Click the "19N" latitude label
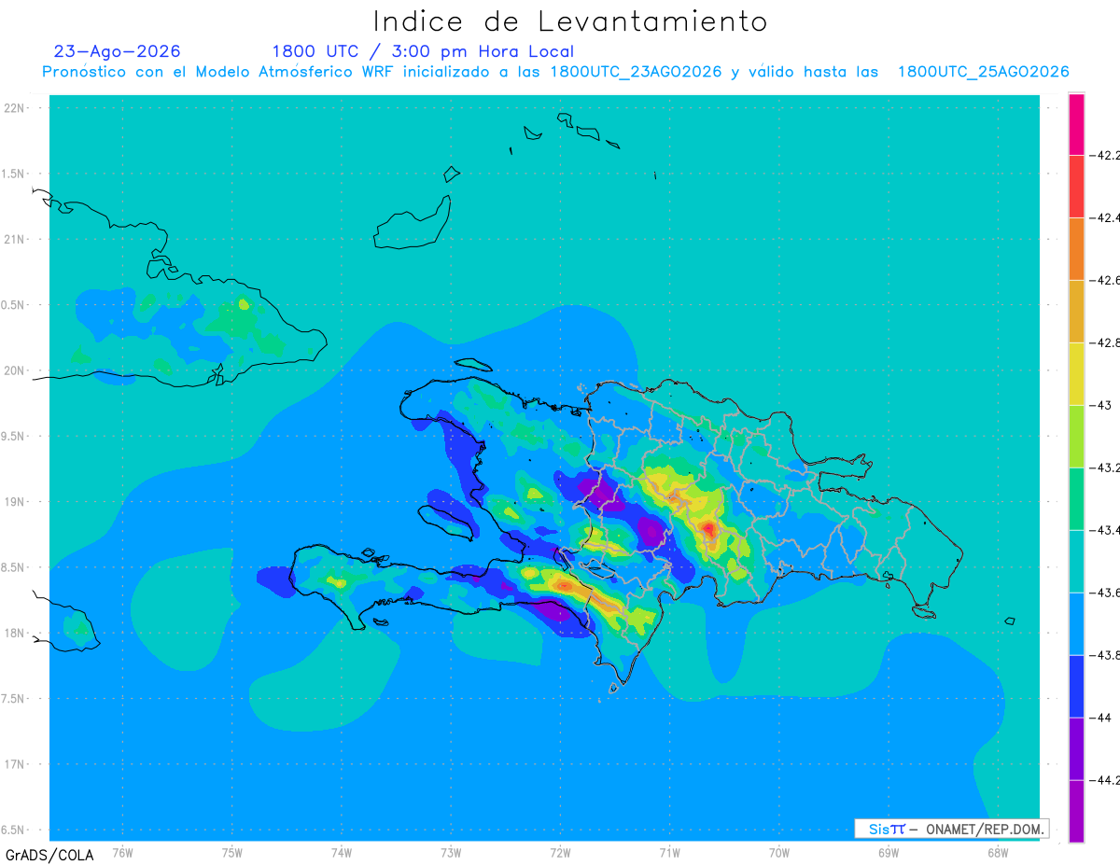 pyautogui.click(x=15, y=502)
